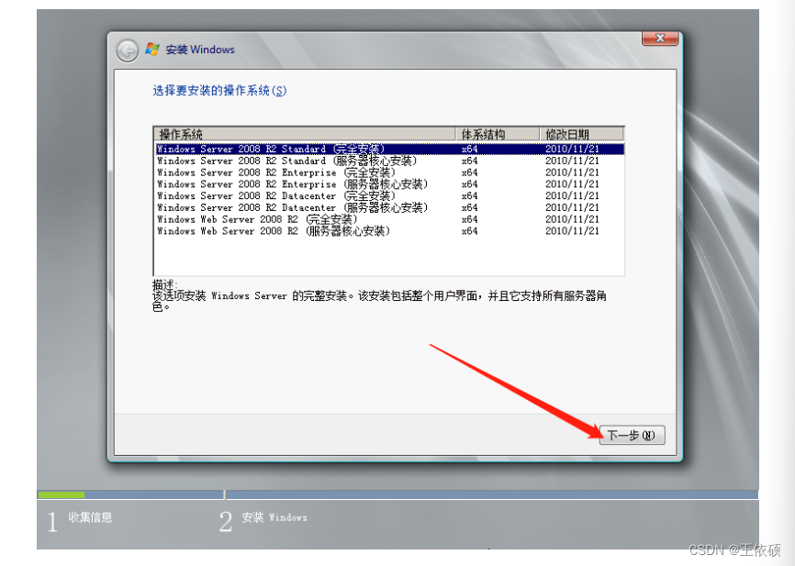This screenshot has height=566, width=795.
Task: Select Windows Server 2008 R2 Standard (服务器核心安装)
Action: coord(389,161)
